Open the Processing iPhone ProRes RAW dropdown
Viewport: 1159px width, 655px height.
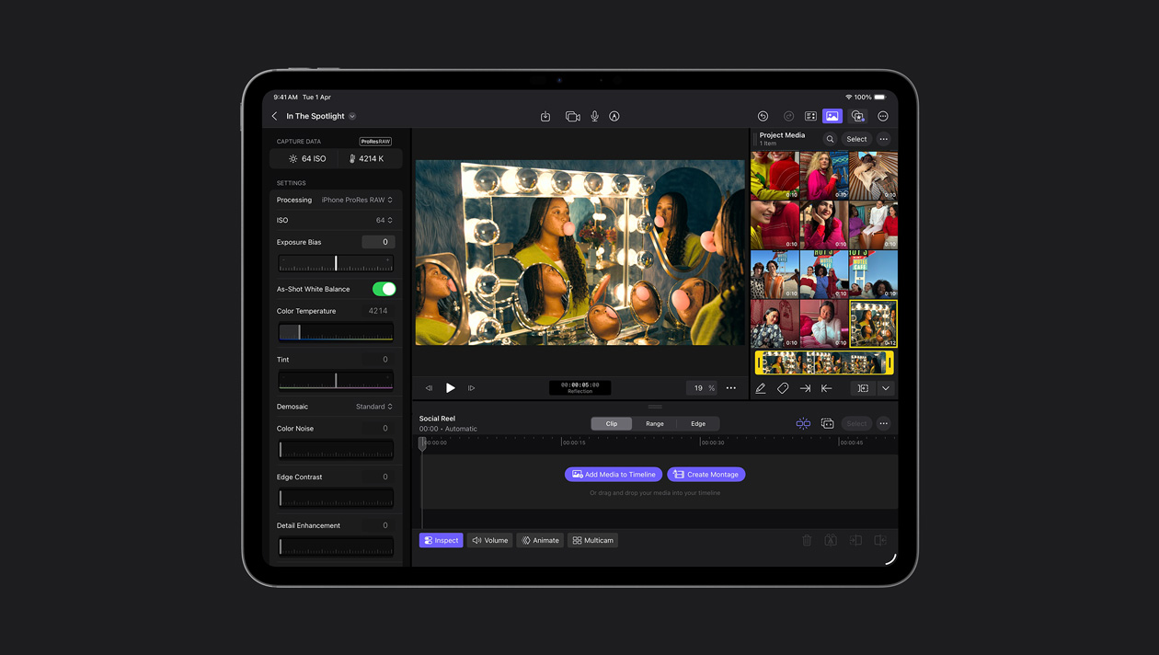(357, 200)
